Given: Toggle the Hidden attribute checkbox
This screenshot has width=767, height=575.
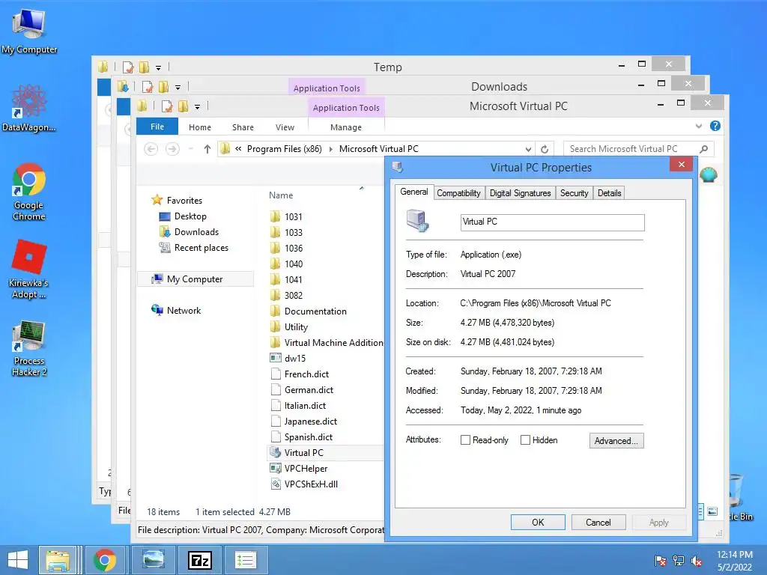Looking at the screenshot, I should pyautogui.click(x=525, y=440).
